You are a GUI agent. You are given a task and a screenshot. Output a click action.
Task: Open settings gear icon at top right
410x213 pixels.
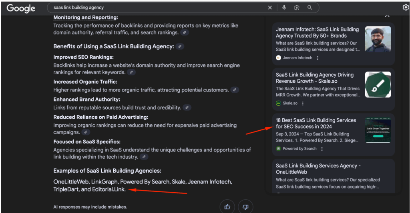(x=406, y=8)
